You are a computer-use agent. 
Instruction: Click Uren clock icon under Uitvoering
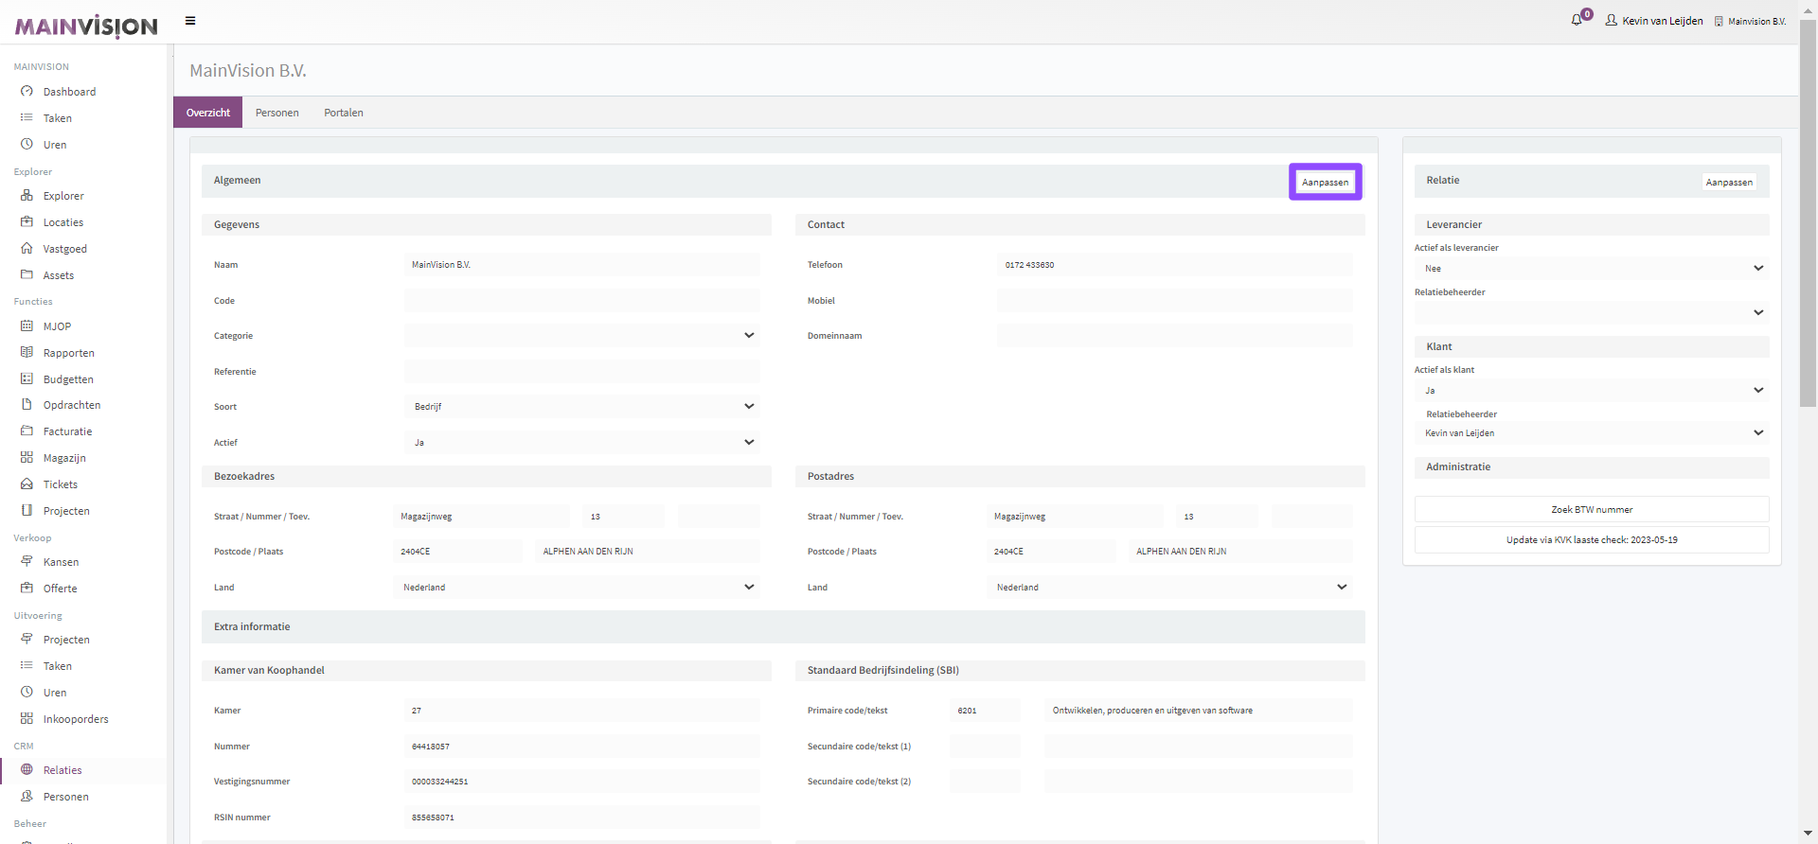coord(27,693)
